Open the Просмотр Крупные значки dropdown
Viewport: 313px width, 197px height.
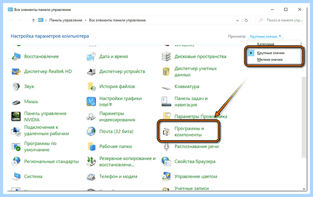pos(266,36)
